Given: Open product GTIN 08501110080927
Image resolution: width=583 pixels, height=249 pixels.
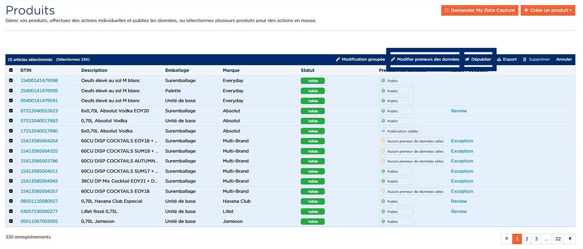Looking at the screenshot, I should (x=39, y=201).
